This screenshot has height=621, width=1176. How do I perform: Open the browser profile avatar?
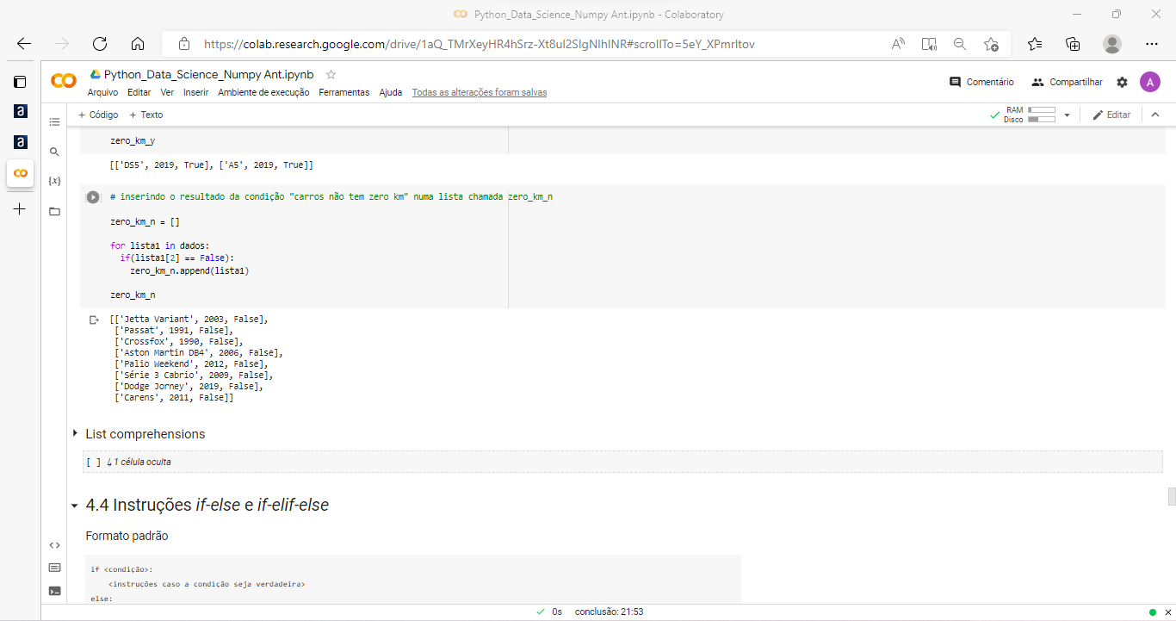click(x=1112, y=44)
